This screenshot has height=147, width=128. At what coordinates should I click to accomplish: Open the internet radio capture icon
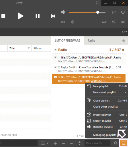click(x=63, y=22)
